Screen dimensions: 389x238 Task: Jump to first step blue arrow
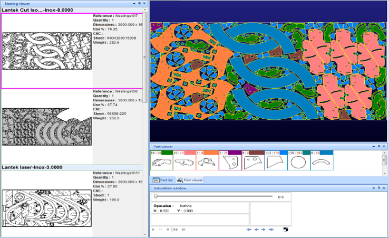pos(249,230)
